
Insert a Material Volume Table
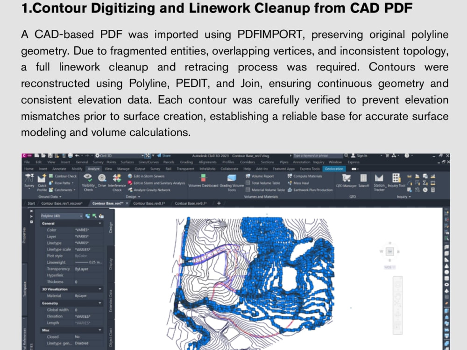click(265, 190)
